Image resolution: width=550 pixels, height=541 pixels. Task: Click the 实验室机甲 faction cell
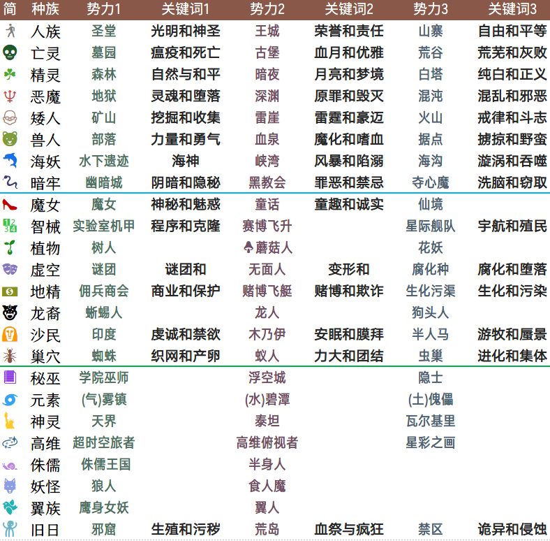pyautogui.click(x=103, y=226)
